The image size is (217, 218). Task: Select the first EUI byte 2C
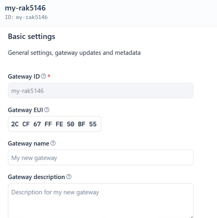pyautogui.click(x=15, y=124)
